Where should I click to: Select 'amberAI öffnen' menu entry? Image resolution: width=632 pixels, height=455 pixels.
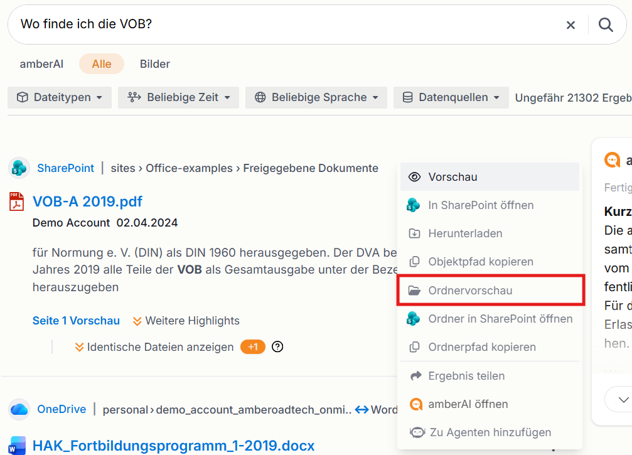click(490, 404)
